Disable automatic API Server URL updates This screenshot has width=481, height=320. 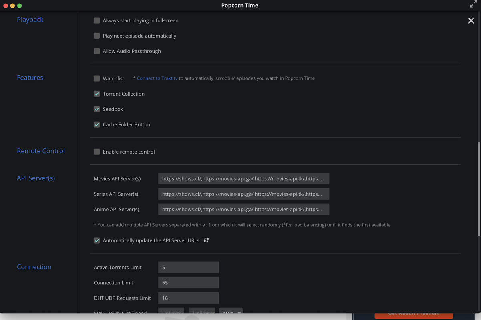(x=97, y=240)
